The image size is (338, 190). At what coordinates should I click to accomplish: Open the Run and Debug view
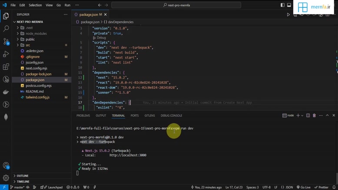pos(6,54)
